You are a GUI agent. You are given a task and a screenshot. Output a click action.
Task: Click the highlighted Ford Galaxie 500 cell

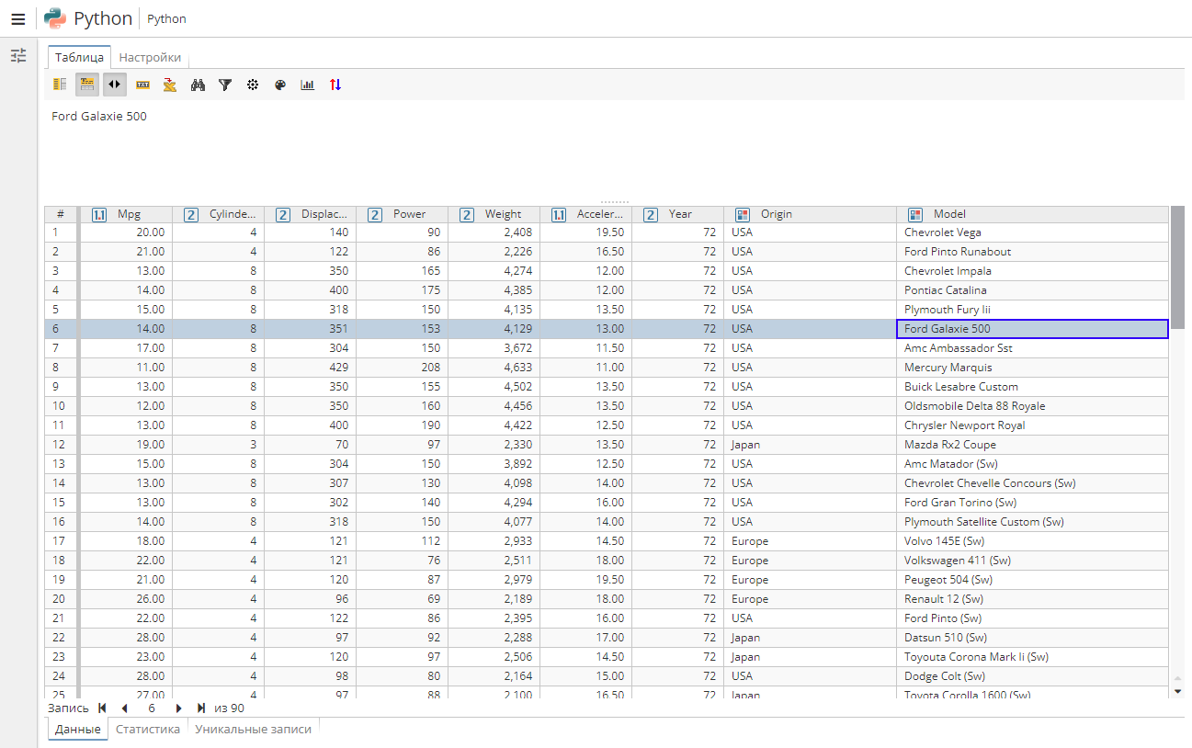coord(1033,329)
